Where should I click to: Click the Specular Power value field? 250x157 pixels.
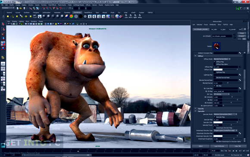tap(218, 125)
